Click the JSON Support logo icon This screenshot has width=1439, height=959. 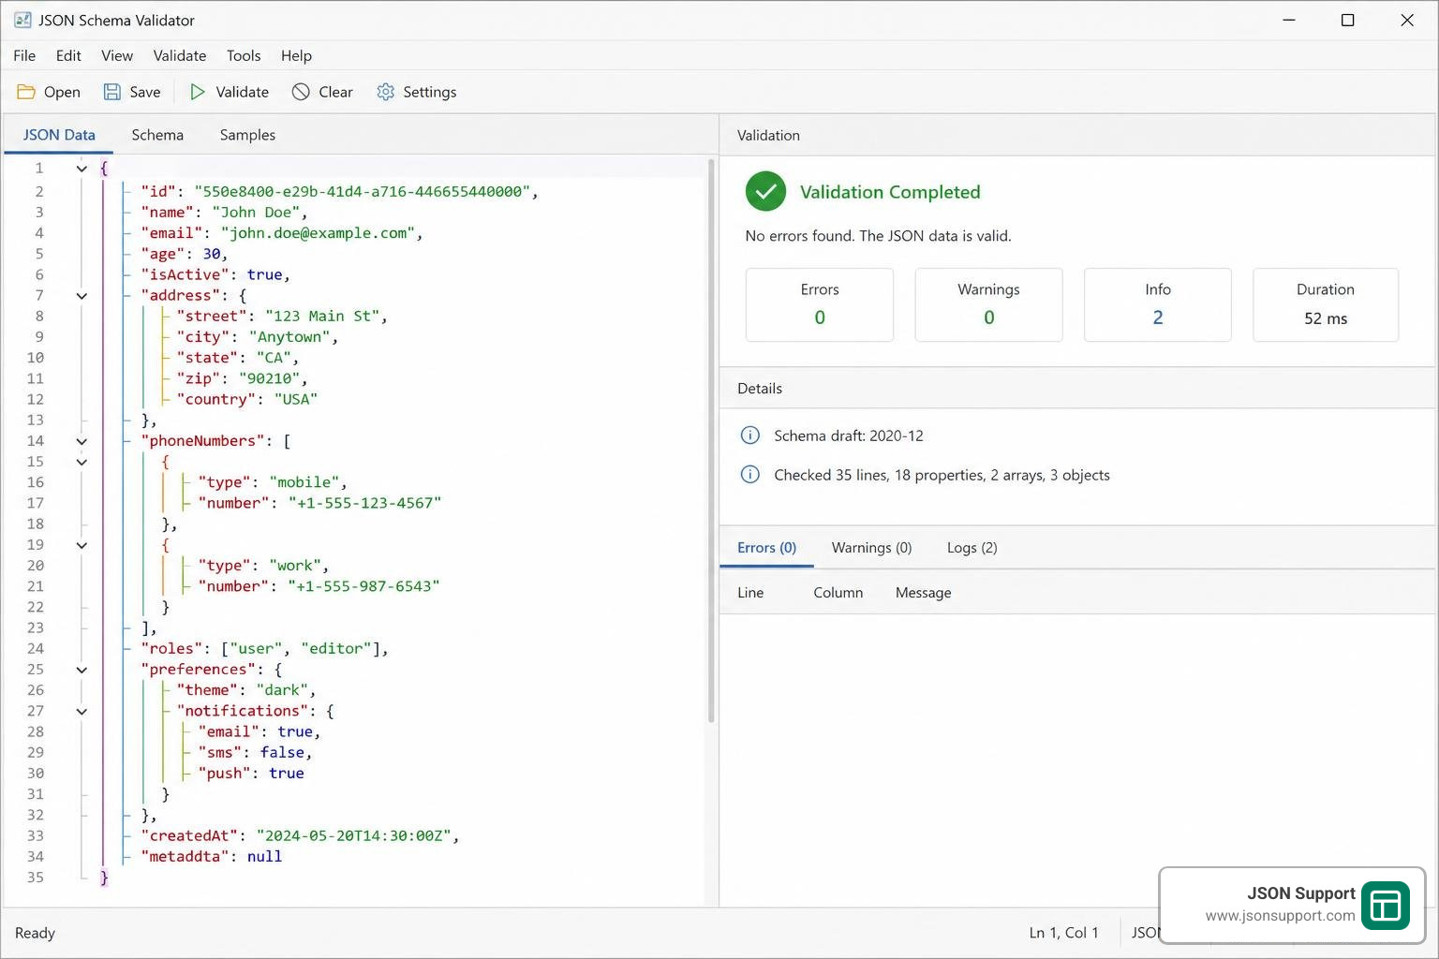[1386, 906]
